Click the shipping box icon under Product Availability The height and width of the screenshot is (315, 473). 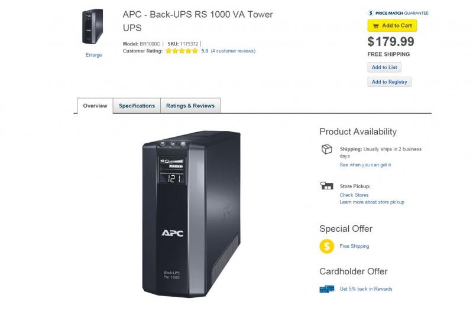[x=327, y=149]
